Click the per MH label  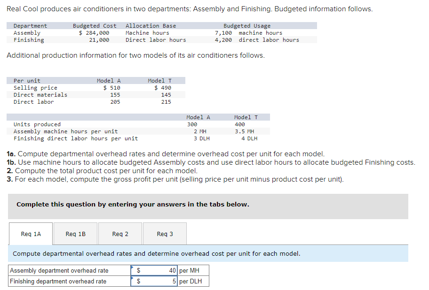click(190, 270)
